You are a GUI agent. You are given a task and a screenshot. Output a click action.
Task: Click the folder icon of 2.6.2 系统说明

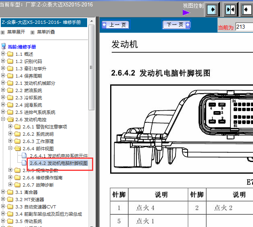tap(17, 134)
